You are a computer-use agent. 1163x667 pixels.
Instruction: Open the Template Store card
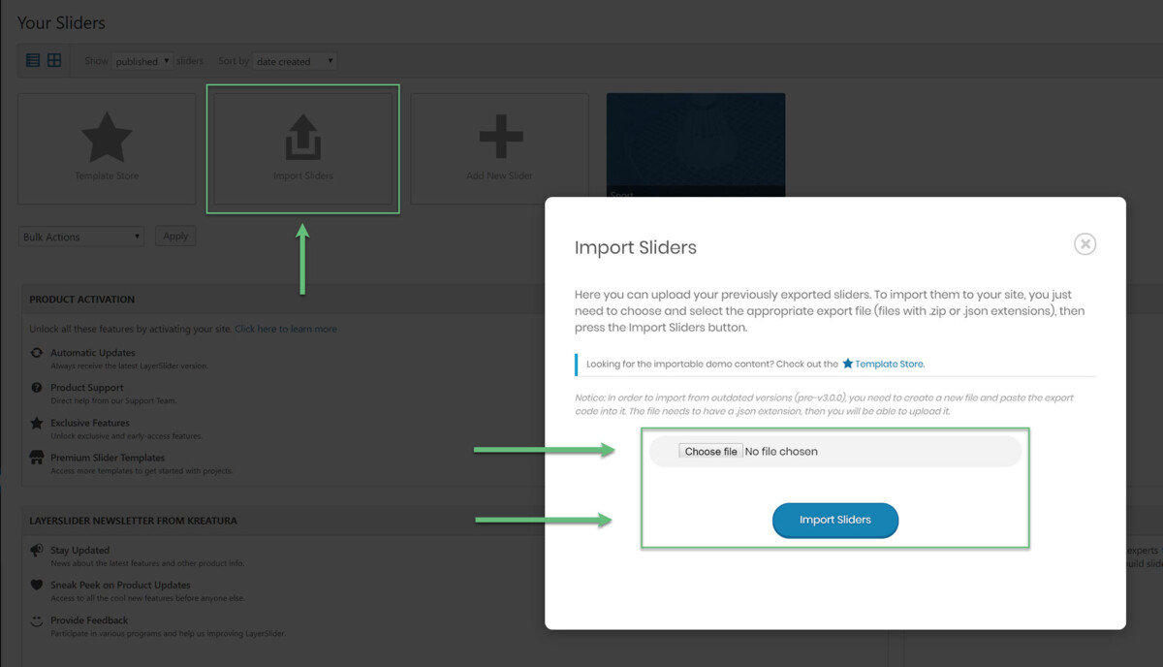coord(107,139)
